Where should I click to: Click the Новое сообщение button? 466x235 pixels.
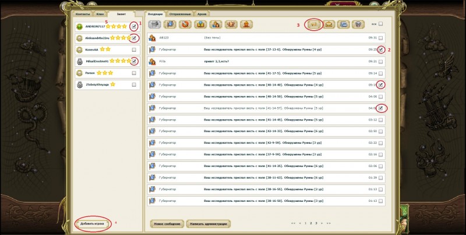(166, 223)
